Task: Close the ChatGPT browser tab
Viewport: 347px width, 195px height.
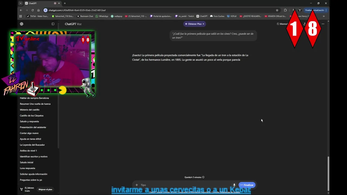Action: point(59,3)
